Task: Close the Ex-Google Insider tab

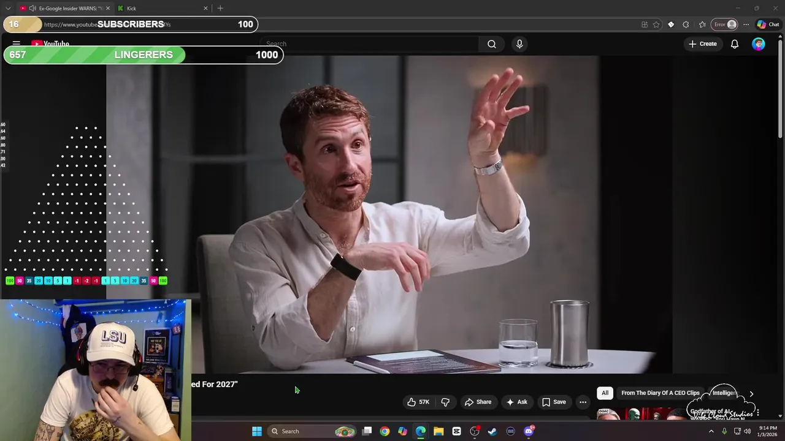Action: [108, 8]
